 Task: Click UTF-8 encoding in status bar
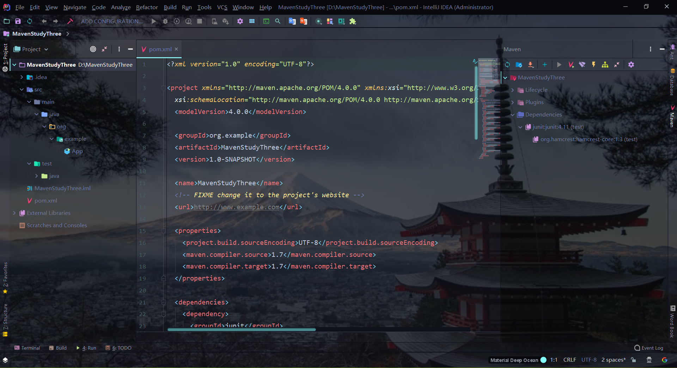pos(589,360)
